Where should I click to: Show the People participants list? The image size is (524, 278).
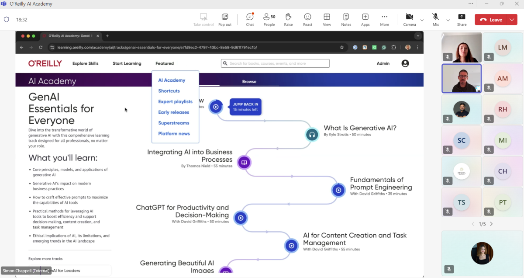269,19
